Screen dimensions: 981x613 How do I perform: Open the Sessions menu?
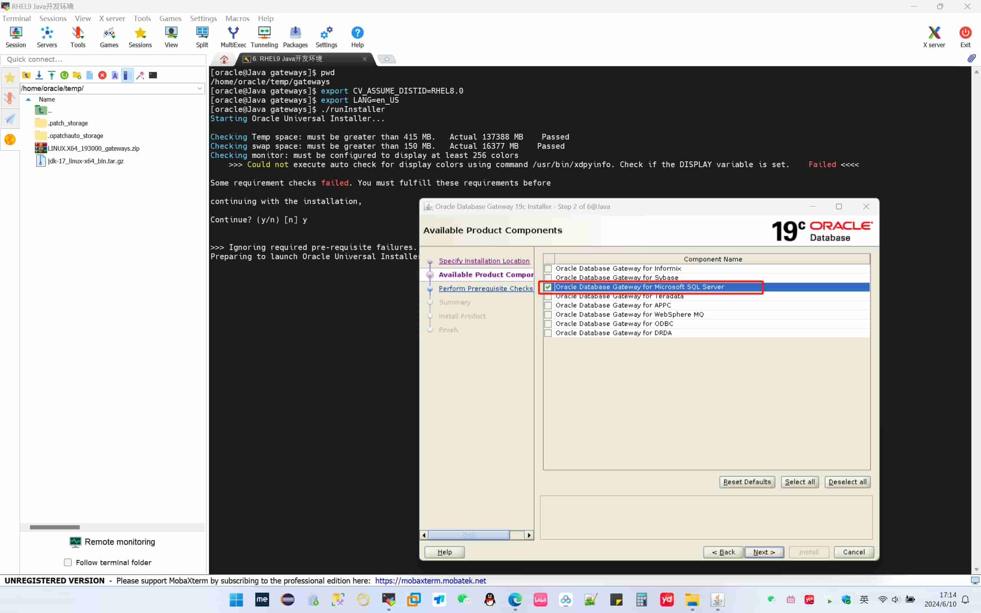[53, 18]
